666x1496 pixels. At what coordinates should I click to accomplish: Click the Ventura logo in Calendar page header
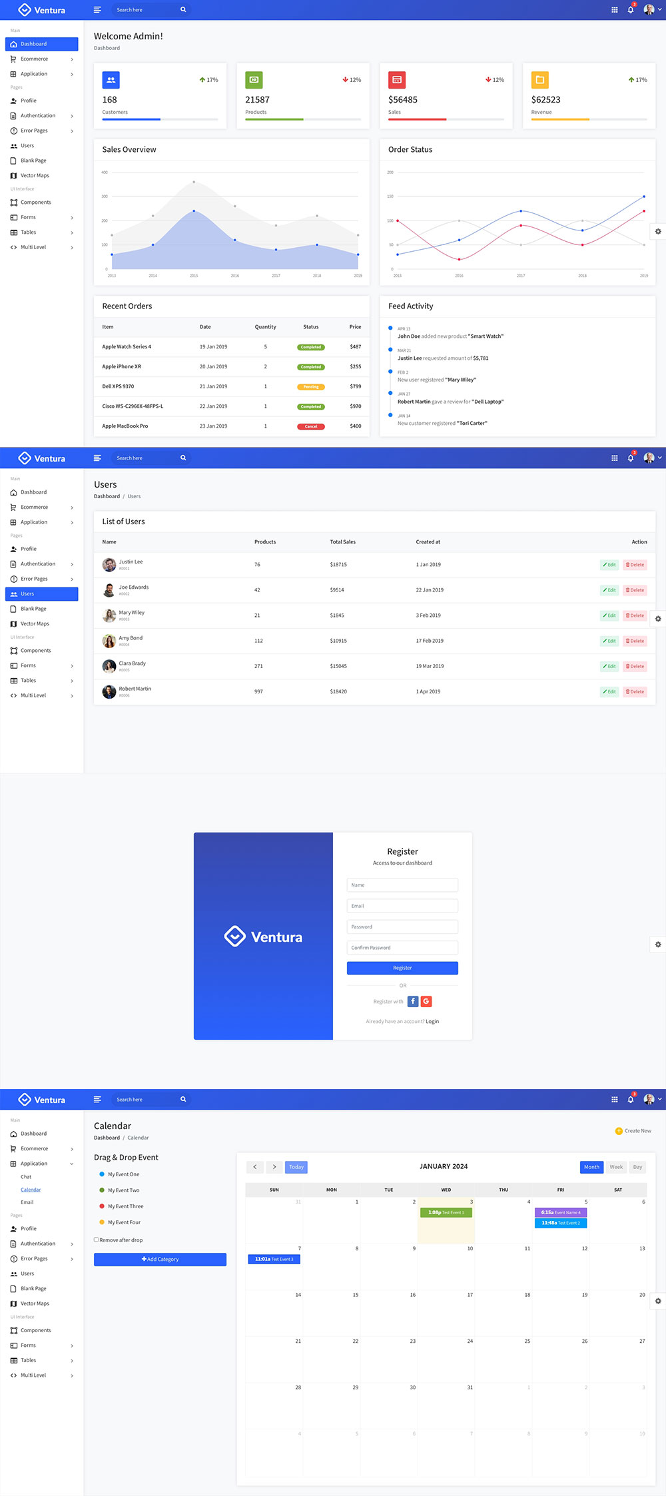[42, 1100]
